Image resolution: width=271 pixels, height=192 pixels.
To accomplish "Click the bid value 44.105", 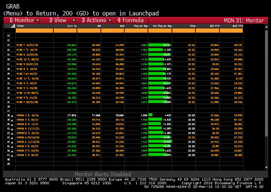I will point(96,59).
